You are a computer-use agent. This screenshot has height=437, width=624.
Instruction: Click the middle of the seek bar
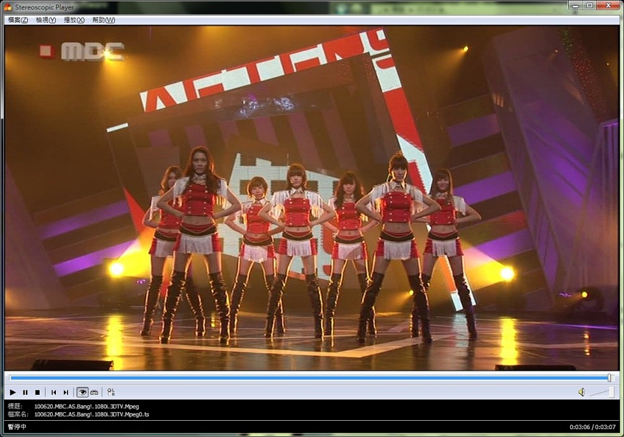coord(311,377)
